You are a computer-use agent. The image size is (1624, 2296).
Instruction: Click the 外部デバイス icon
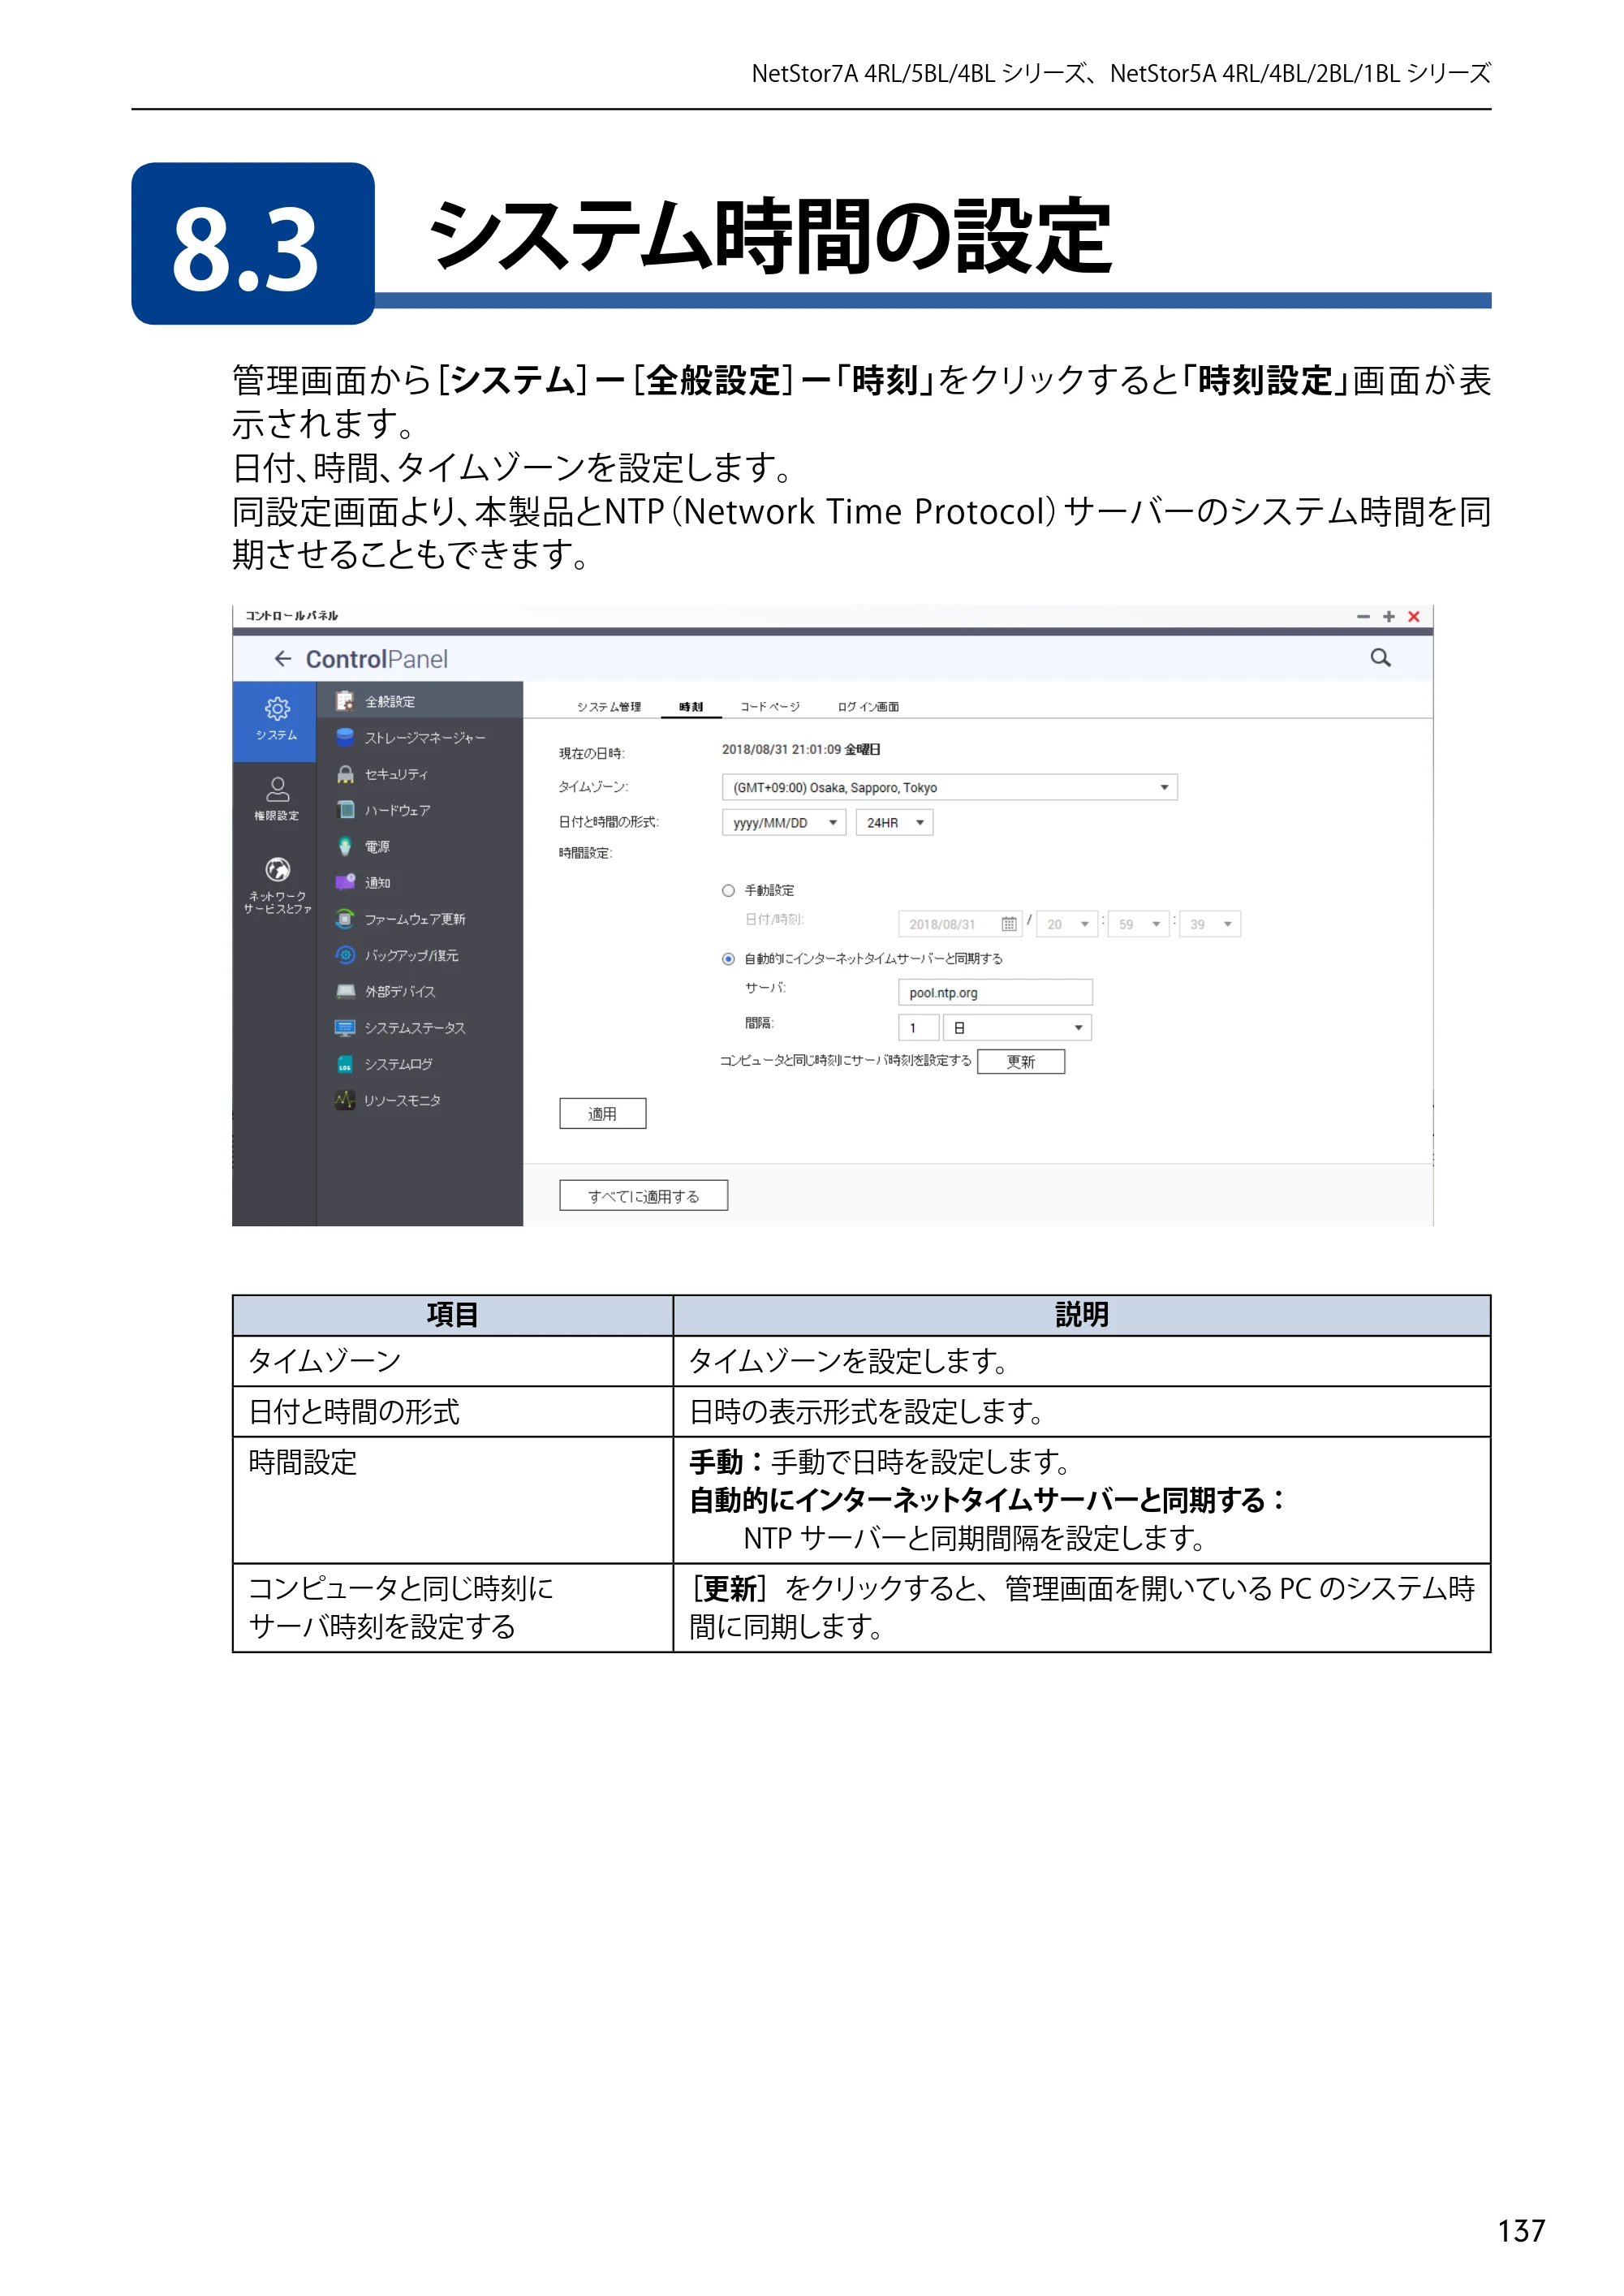[x=345, y=991]
